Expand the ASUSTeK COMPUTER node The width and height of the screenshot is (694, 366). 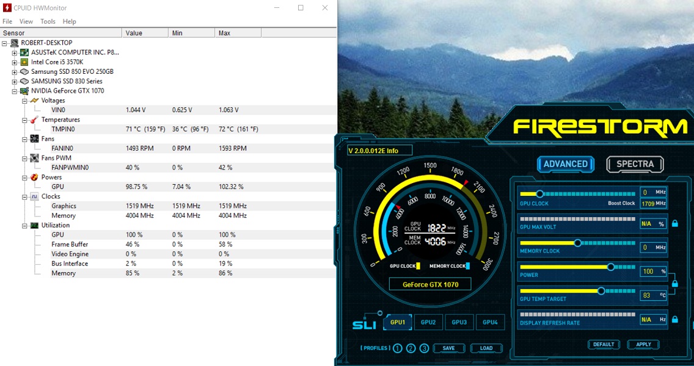click(15, 53)
